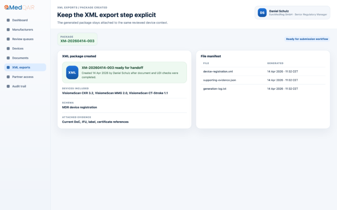Viewport: 337px width, 210px height.
Task: Click the VisiomeScan devices included list
Action: click(x=115, y=93)
